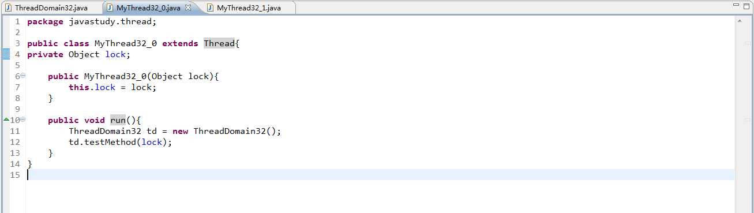Click "td.testMethod(lock);" on line 12
Image resolution: width=754 pixels, height=213 pixels.
pyautogui.click(x=121, y=142)
